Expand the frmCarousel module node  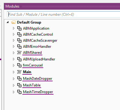[x=14, y=65]
